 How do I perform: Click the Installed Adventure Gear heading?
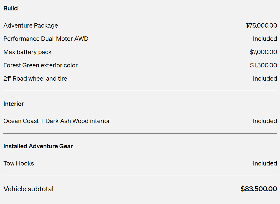coord(38,146)
